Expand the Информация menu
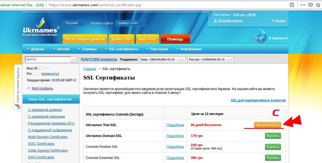 pos(189,49)
